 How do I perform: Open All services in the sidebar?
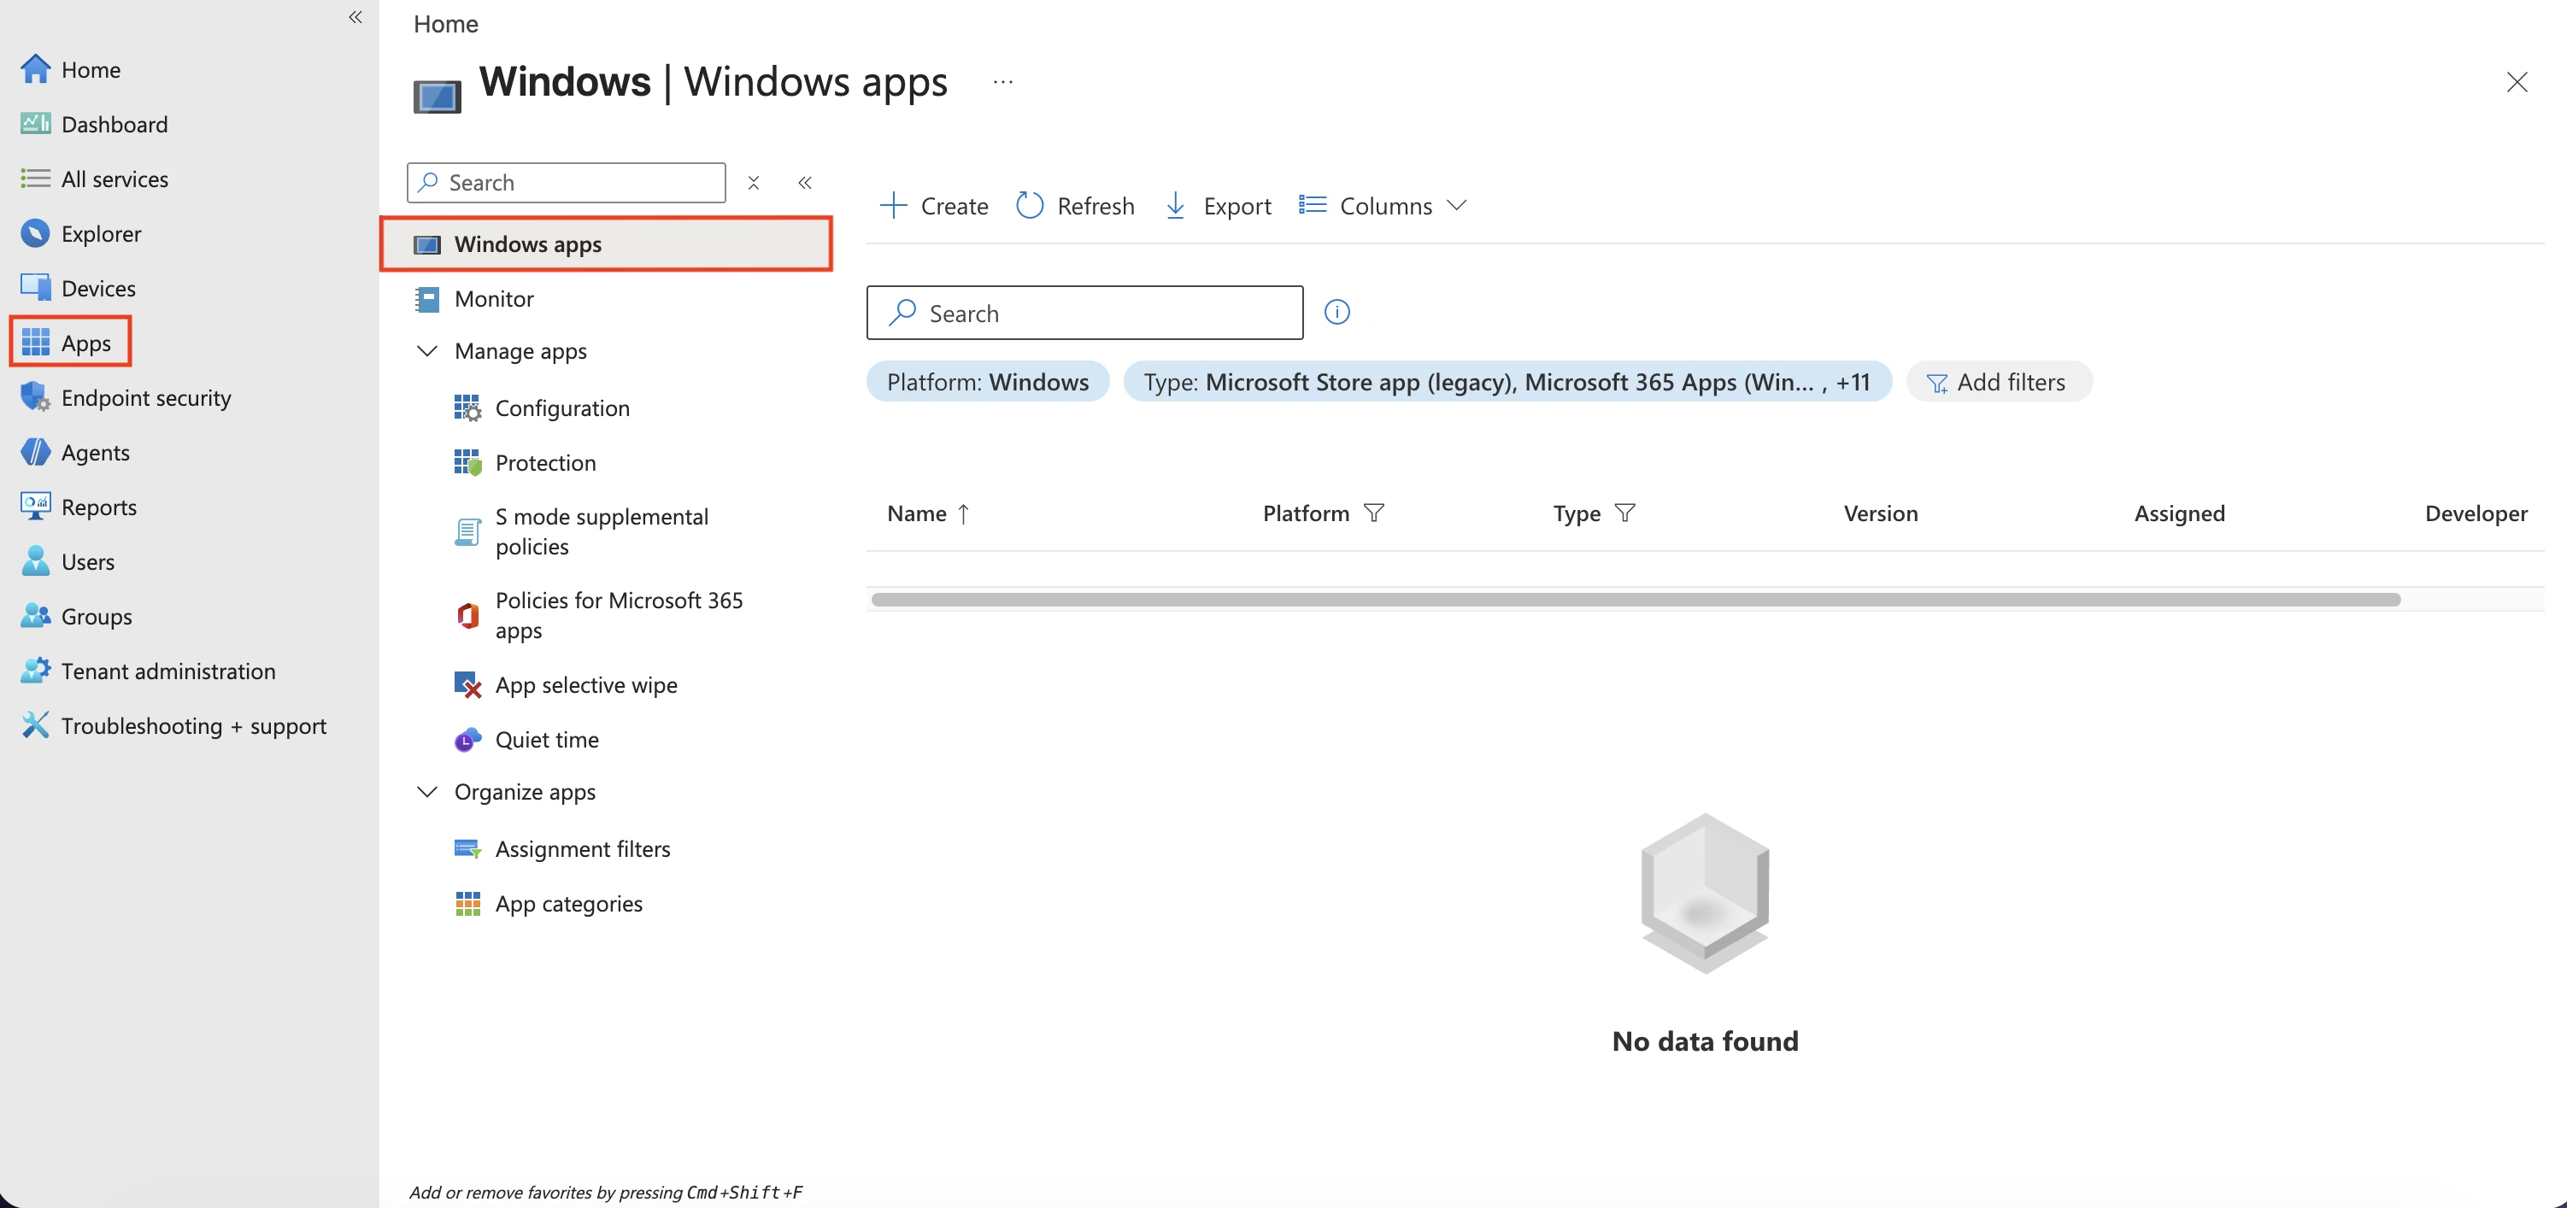pyautogui.click(x=94, y=179)
